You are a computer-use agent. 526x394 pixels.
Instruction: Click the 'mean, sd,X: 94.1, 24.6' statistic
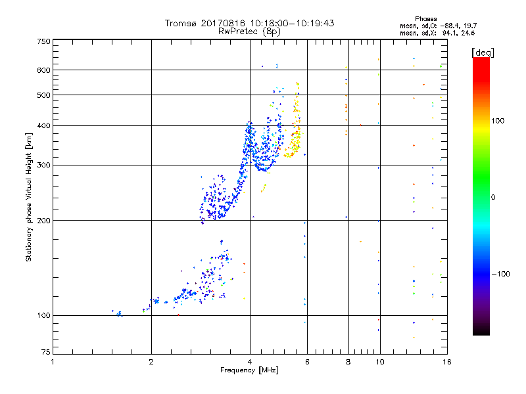click(437, 33)
